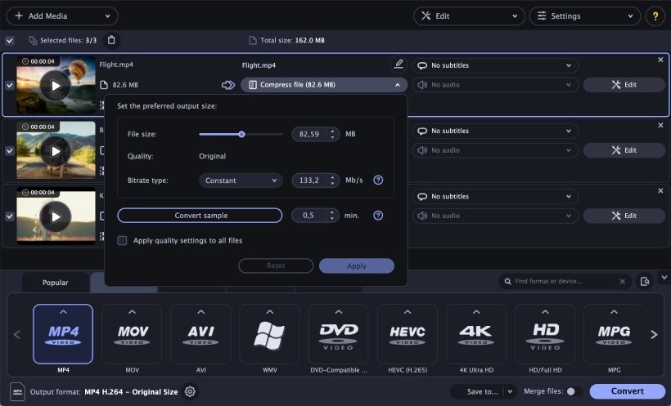Click the bitrate value field 133,2
Image resolution: width=671 pixels, height=406 pixels.
309,181
